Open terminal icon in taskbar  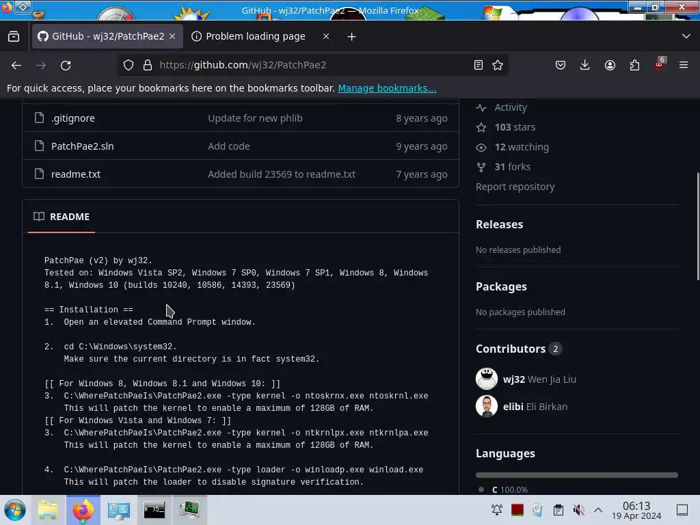click(x=154, y=510)
